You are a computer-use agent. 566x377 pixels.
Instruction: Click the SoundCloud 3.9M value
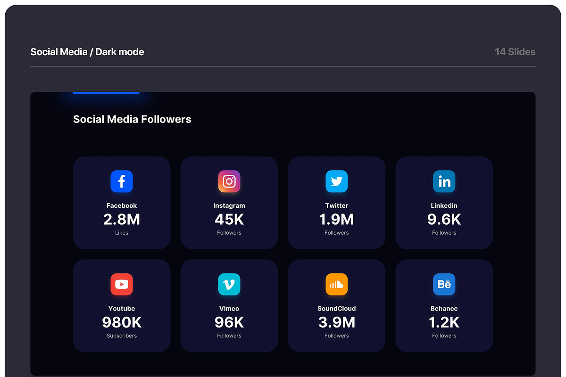point(337,322)
